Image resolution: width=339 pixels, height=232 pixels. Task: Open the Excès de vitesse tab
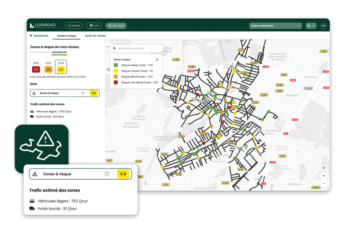(x=95, y=36)
